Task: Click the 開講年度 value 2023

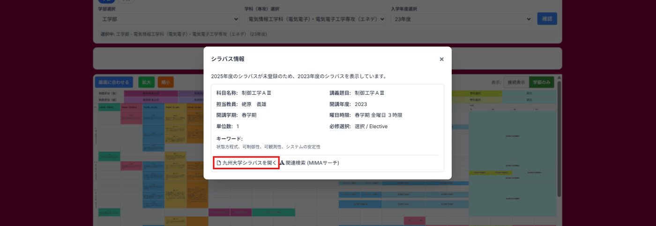Action: click(x=361, y=104)
